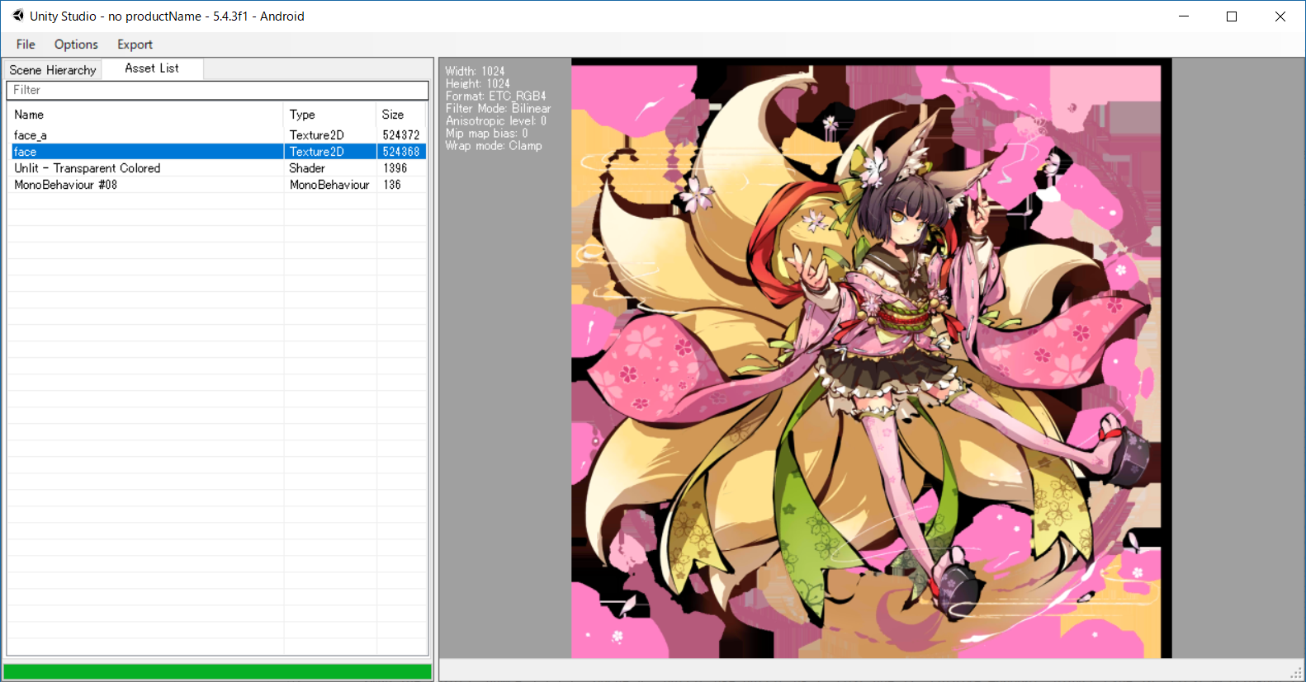Click the size value 136
The image size is (1306, 682).
point(392,185)
